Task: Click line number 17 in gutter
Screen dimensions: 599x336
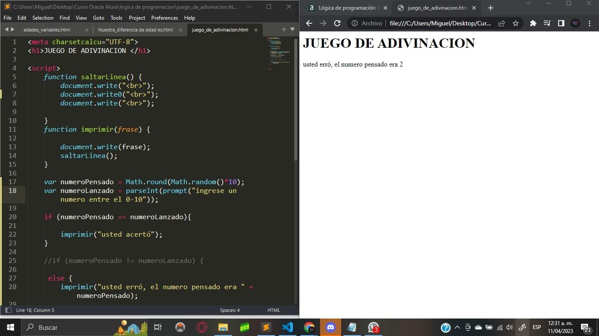Action: pos(12,182)
